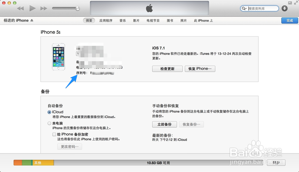The height and width of the screenshot is (172, 299).
Task: Click the 更改密码… button
Action: tap(70, 147)
